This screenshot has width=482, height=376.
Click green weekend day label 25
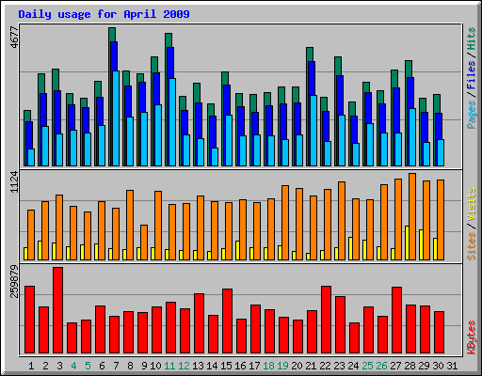tap(367, 366)
